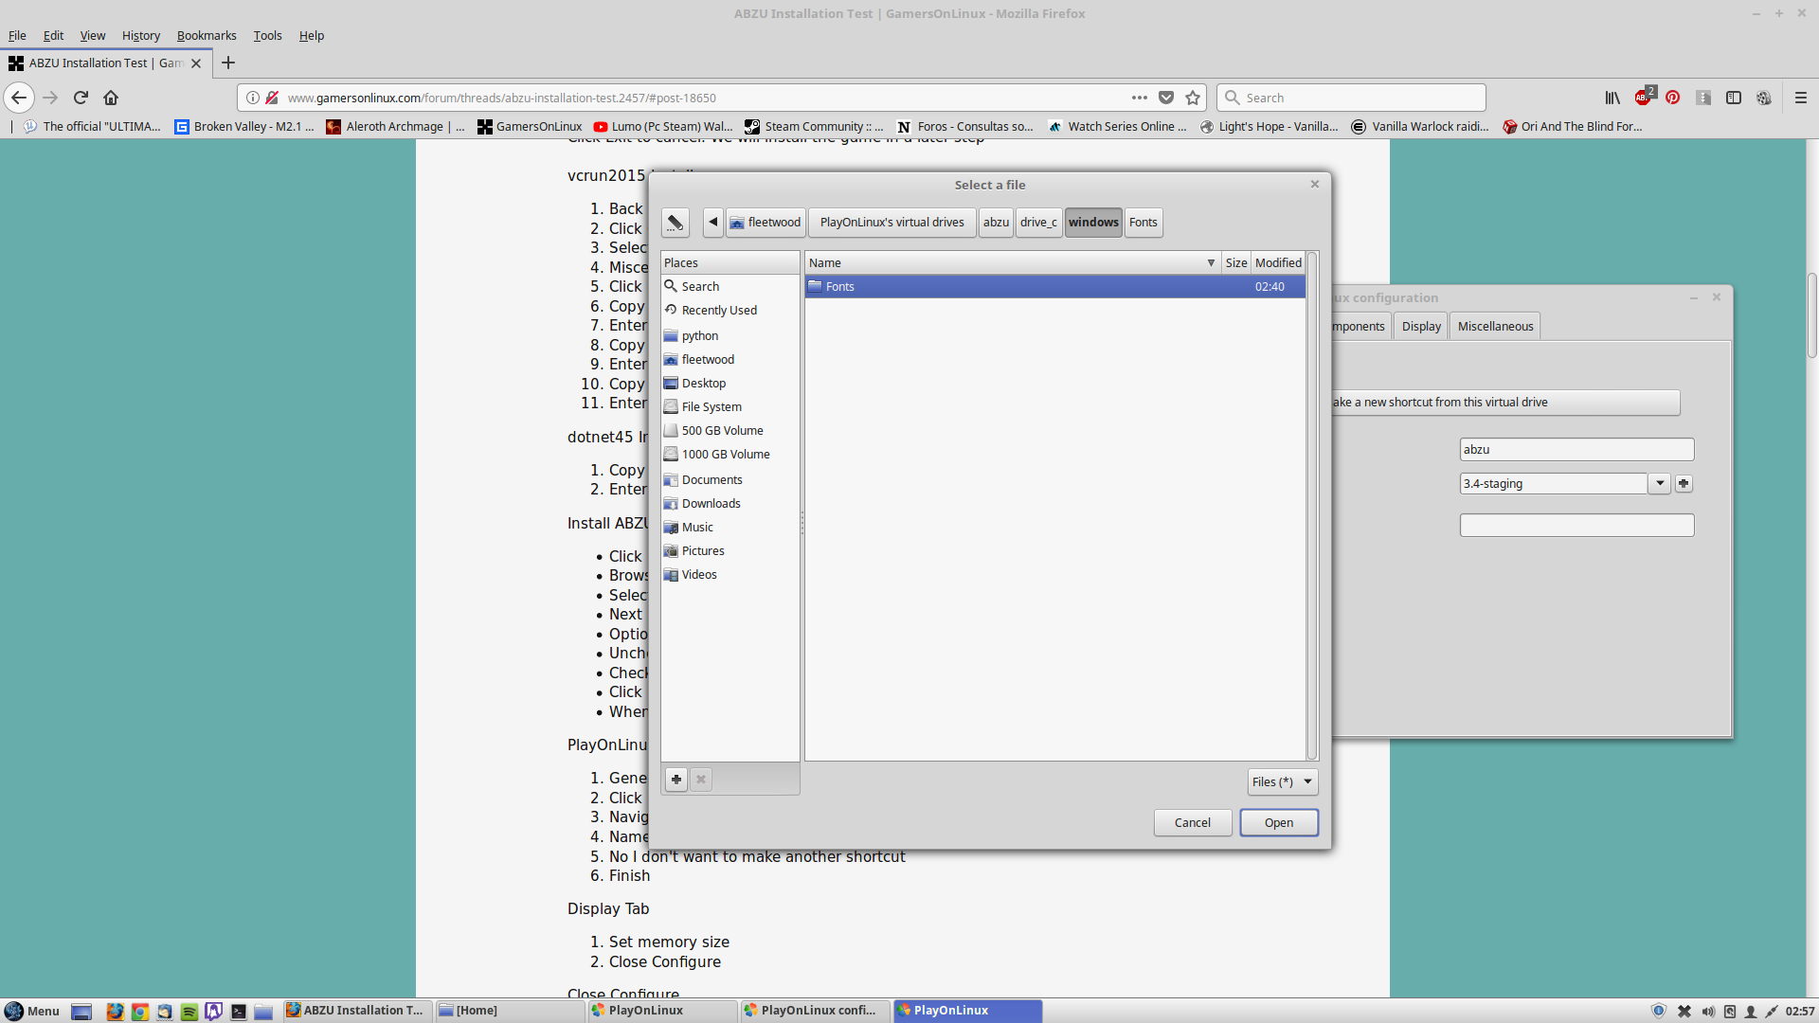Image resolution: width=1819 pixels, height=1023 pixels.
Task: Switch to Miscellaneous tab in configuration window
Action: pos(1495,326)
